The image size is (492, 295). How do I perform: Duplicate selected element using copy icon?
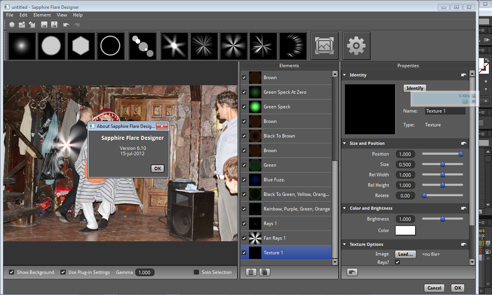point(264,272)
